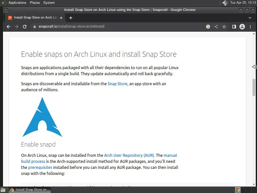Click the window menu button on title bar
The height and width of the screenshot is (193, 257).
pos(6,10)
